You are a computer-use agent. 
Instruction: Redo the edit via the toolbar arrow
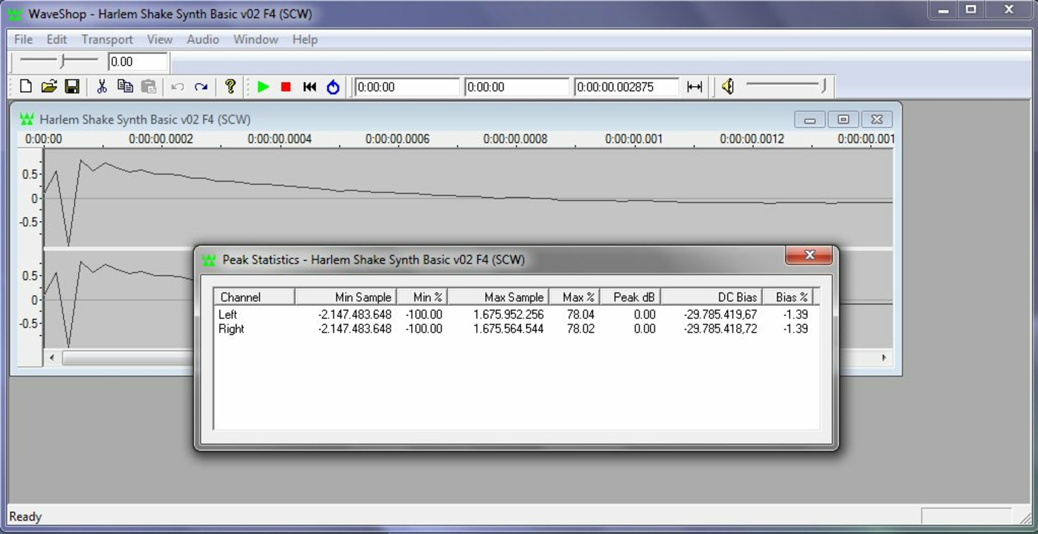click(201, 87)
